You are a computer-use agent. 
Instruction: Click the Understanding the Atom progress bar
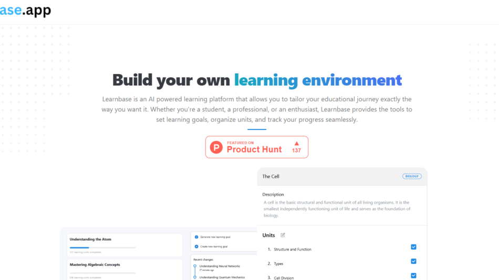click(102, 247)
